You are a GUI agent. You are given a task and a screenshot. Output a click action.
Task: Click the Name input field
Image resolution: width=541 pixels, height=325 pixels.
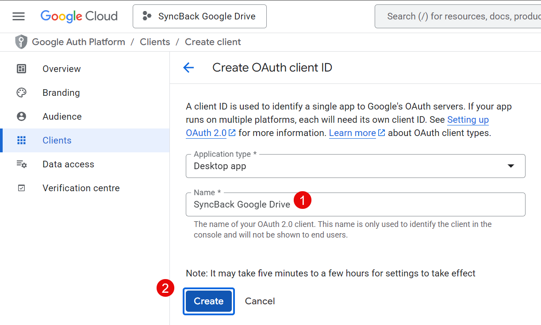point(355,204)
